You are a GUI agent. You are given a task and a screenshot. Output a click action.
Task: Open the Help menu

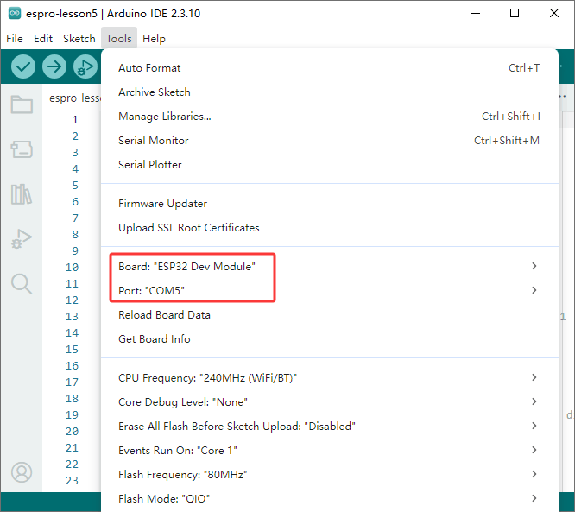tap(154, 39)
